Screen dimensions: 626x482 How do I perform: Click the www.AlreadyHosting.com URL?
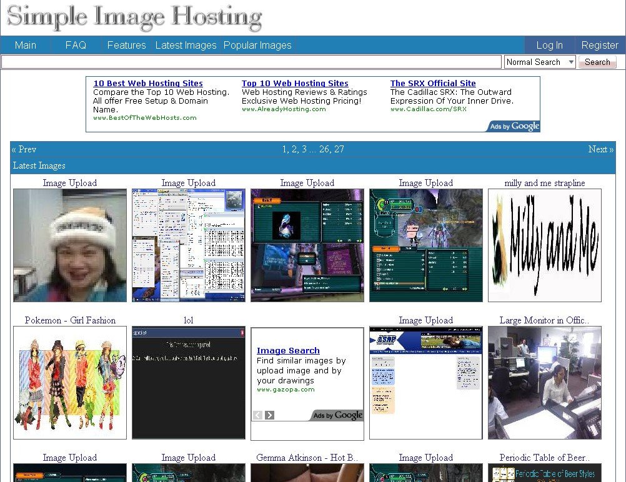[284, 109]
